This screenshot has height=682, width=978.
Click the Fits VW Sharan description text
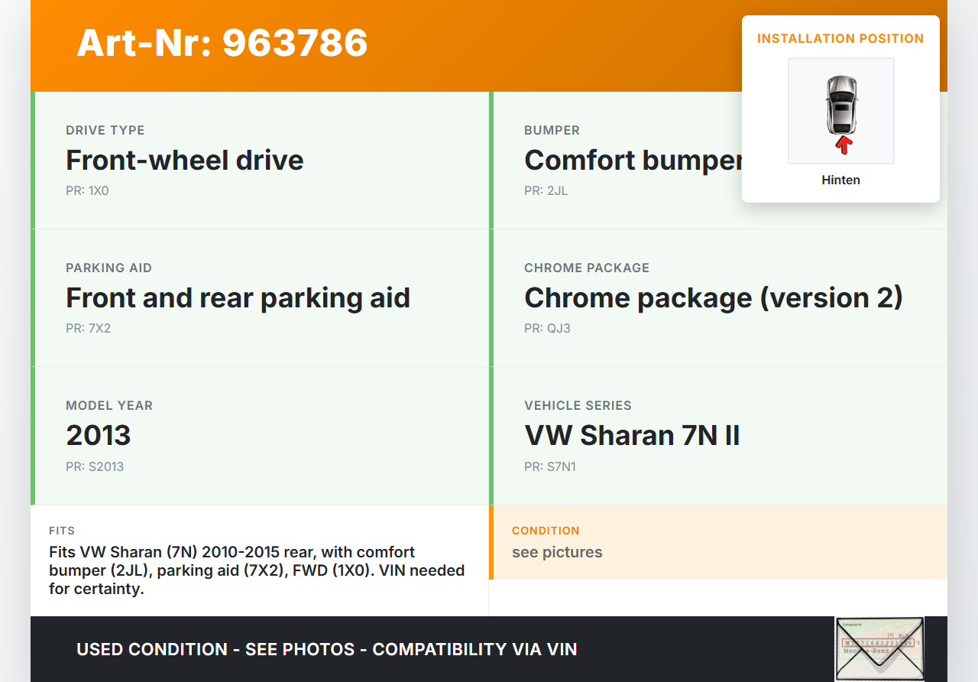point(256,570)
